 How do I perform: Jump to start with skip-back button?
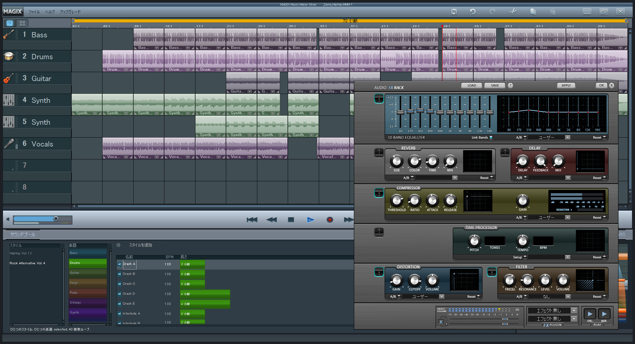click(x=252, y=220)
